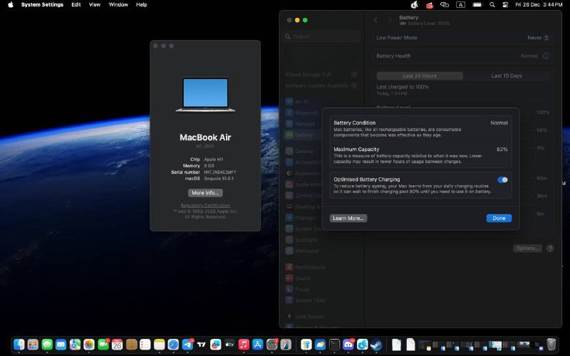The width and height of the screenshot is (570, 356).
Task: Click the MacBook Air image in About window
Action: tap(205, 95)
